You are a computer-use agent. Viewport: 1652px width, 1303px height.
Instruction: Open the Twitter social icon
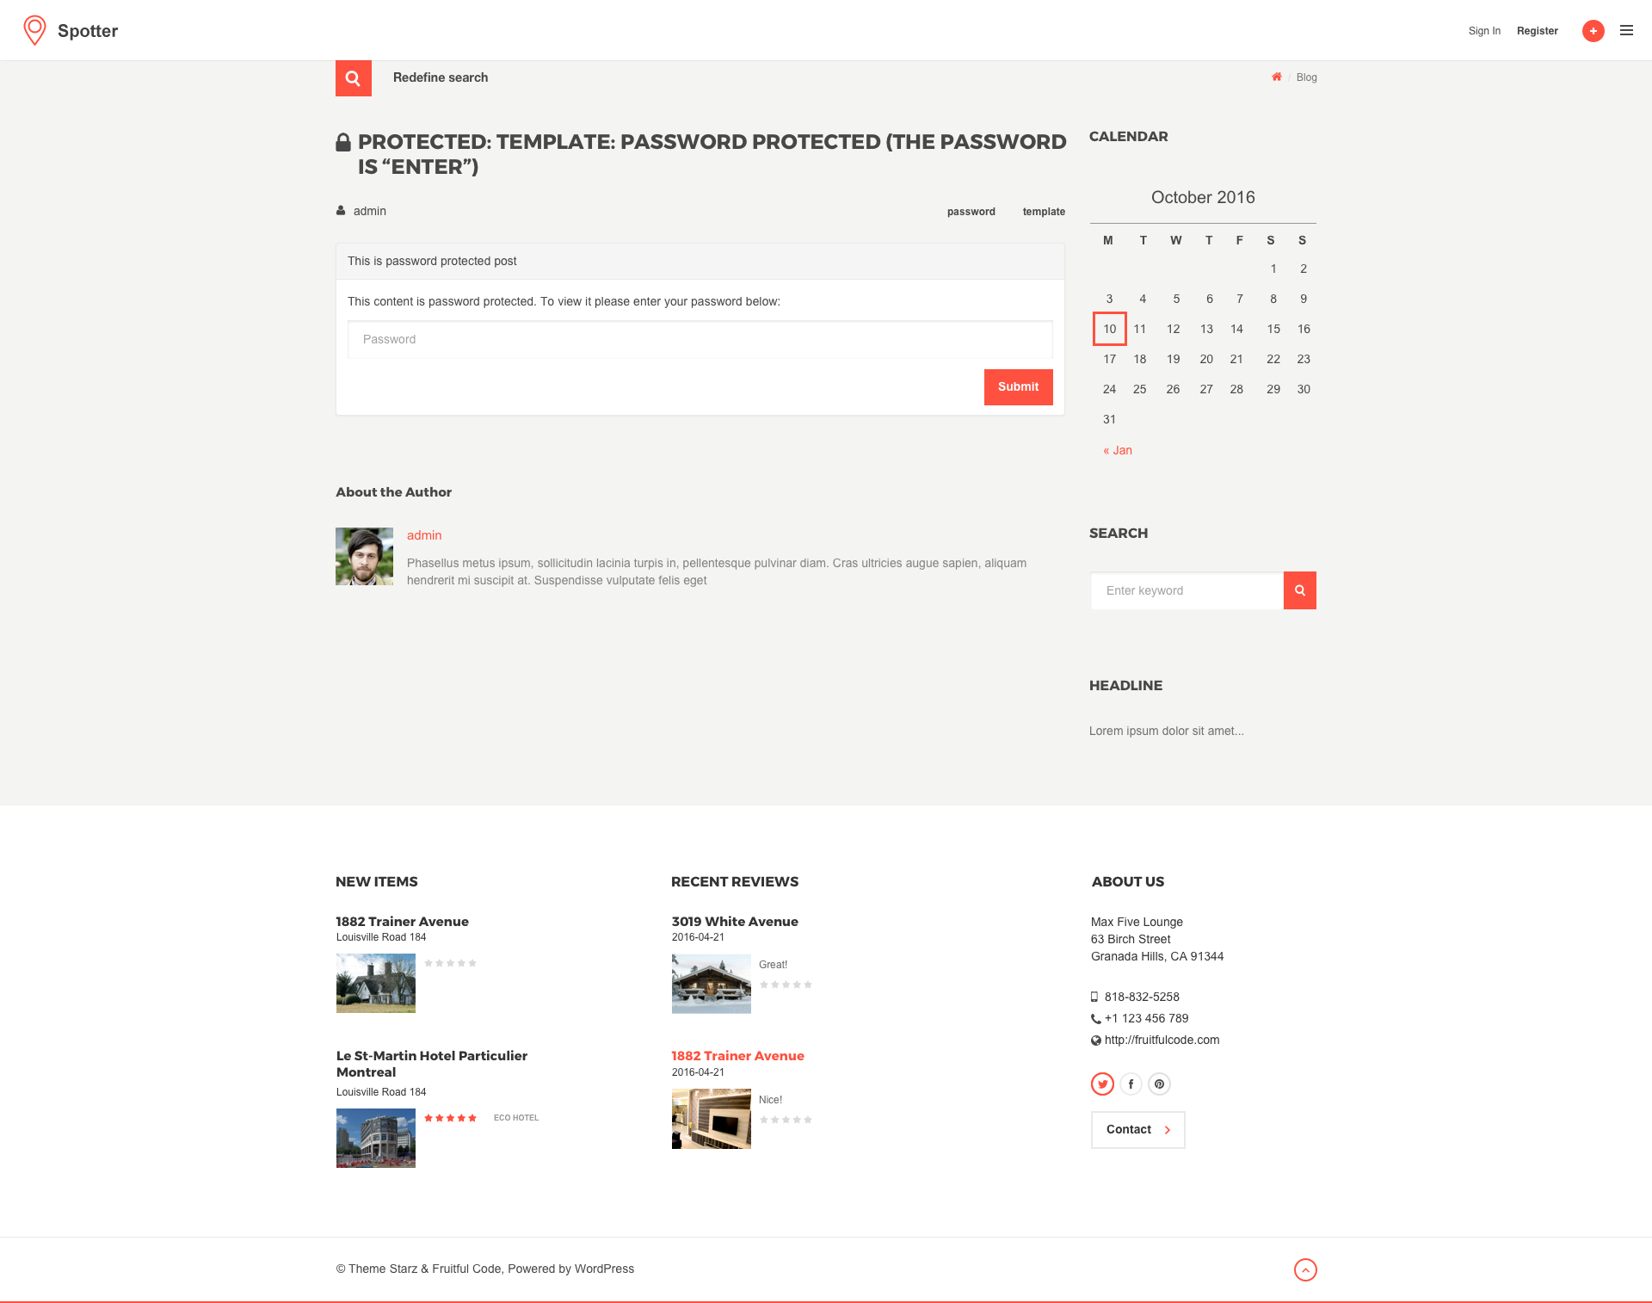pyautogui.click(x=1102, y=1084)
